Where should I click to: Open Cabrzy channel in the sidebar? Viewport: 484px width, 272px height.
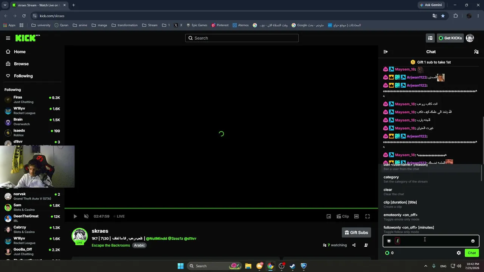point(32,230)
